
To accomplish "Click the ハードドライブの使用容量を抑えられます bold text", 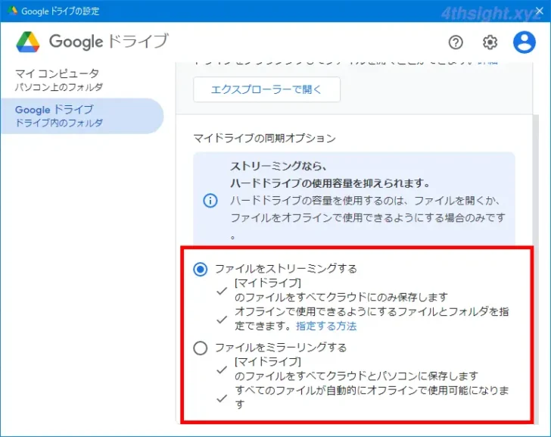I will [330, 183].
